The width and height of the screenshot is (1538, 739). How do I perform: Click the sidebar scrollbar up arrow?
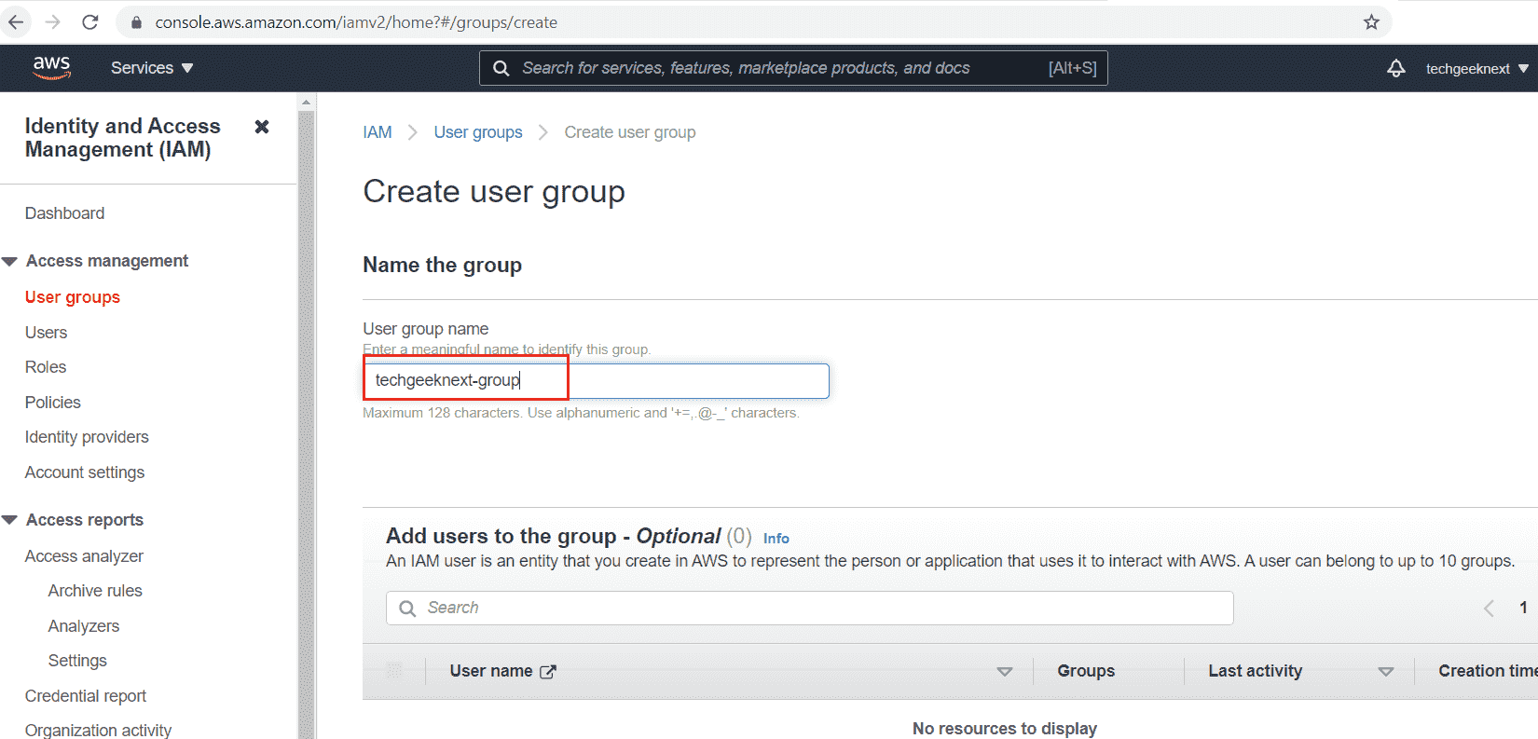point(306,102)
